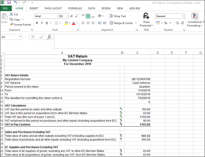
Task: Middle align the cell contents
Action: point(88,16)
